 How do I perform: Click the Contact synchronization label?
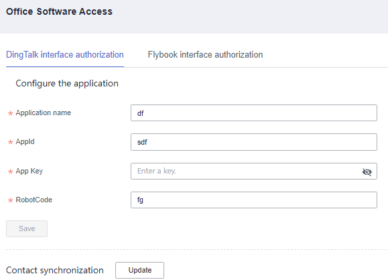point(55,271)
